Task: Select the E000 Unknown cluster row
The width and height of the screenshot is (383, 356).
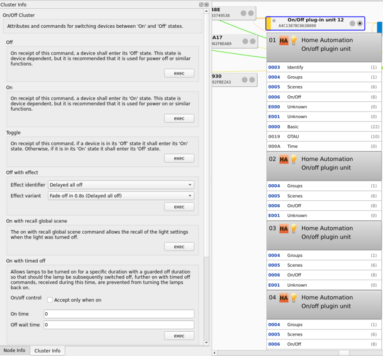Action: pyautogui.click(x=324, y=107)
